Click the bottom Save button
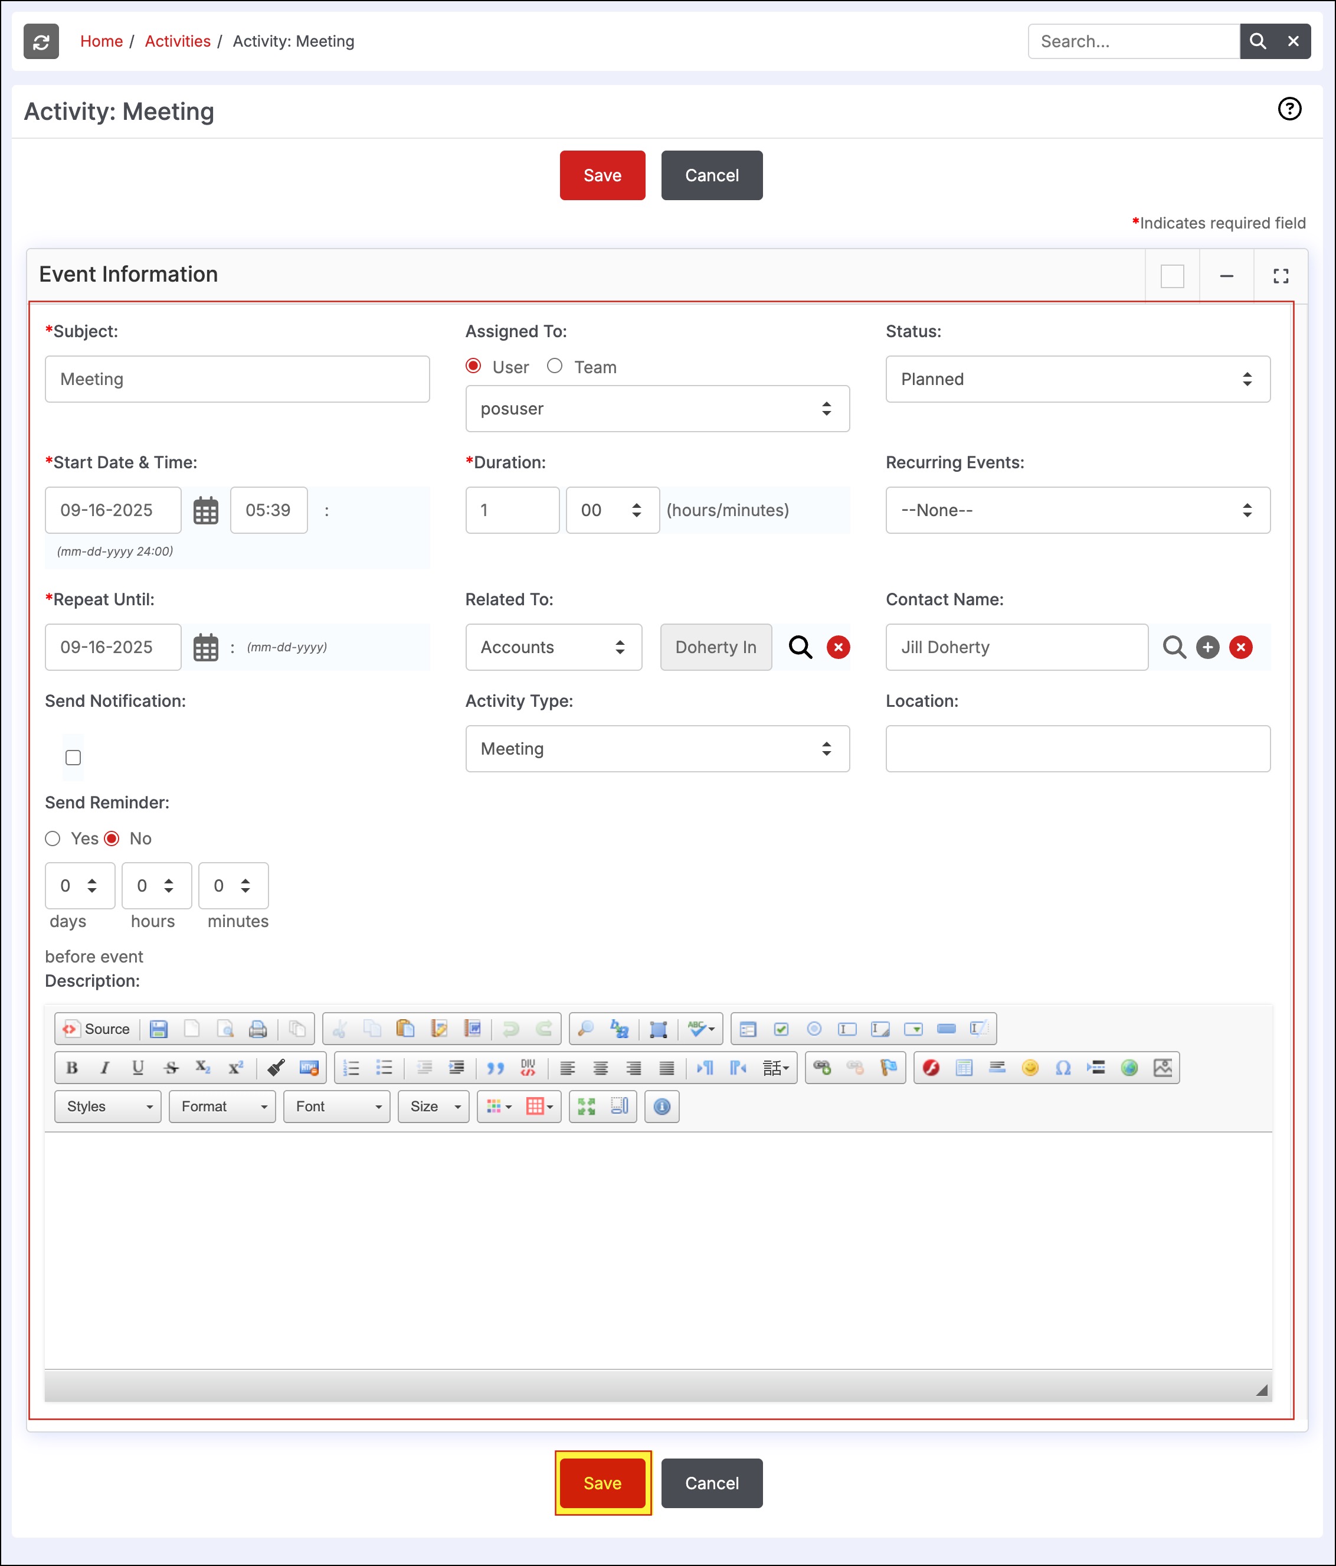This screenshot has width=1336, height=1566. [x=602, y=1483]
